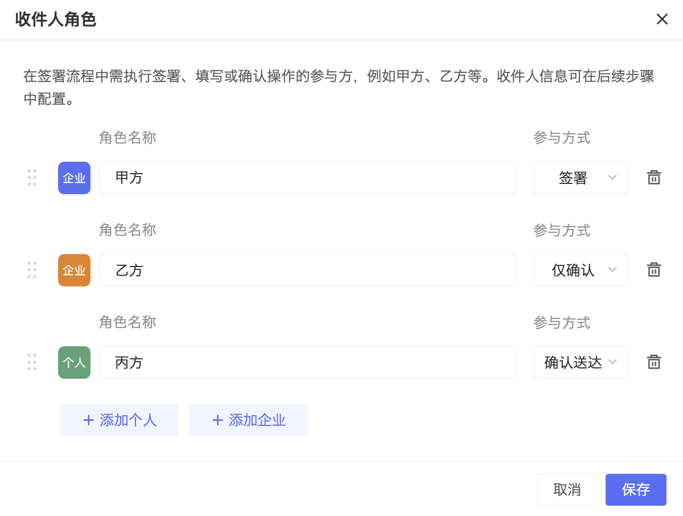Click the orange 企业 badge for 乙方

pos(74,270)
